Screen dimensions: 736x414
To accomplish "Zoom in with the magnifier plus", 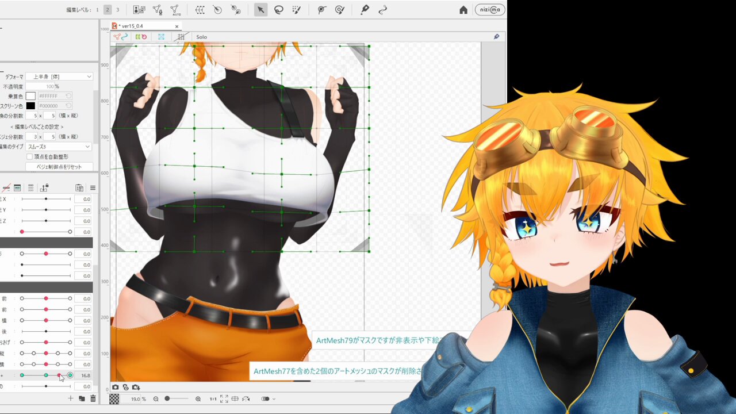I will coord(198,399).
